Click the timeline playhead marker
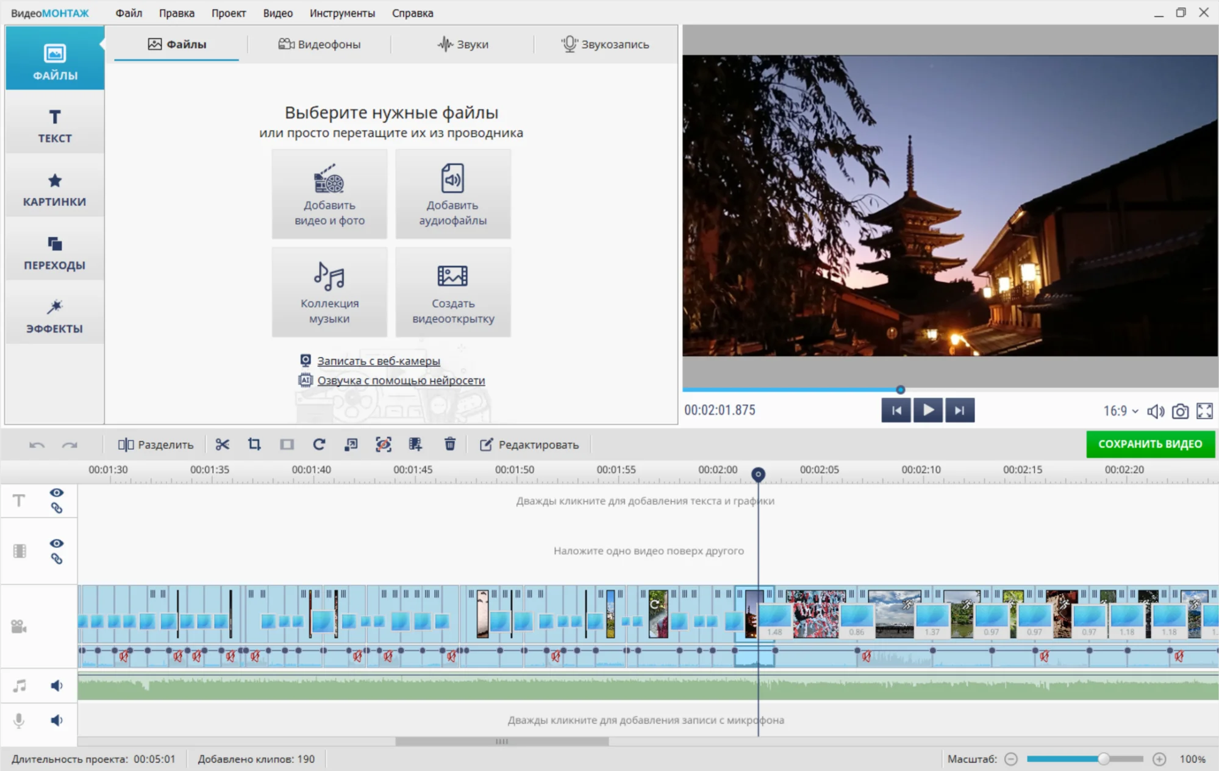 tap(758, 474)
